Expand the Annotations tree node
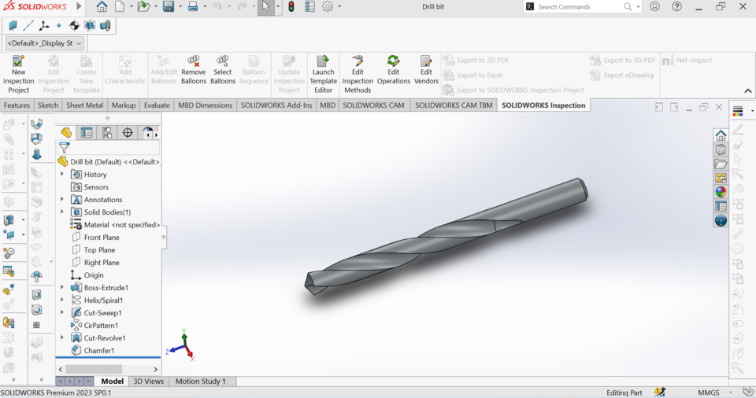The image size is (756, 398). pyautogui.click(x=62, y=199)
